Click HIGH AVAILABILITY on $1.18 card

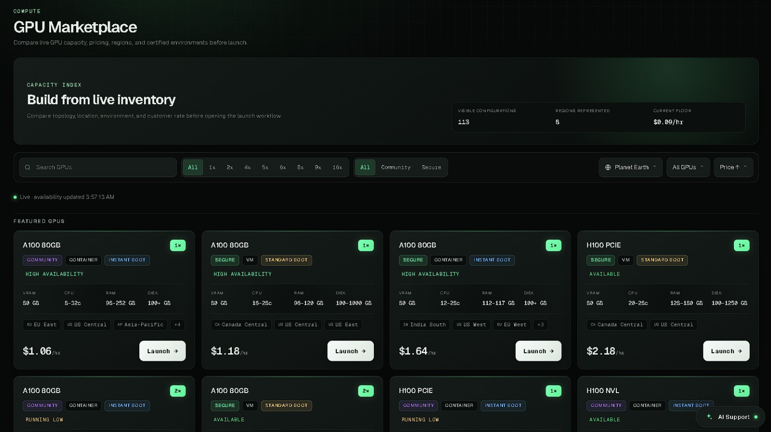click(242, 274)
